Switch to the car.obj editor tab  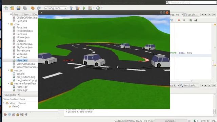pyautogui.click(x=192, y=15)
